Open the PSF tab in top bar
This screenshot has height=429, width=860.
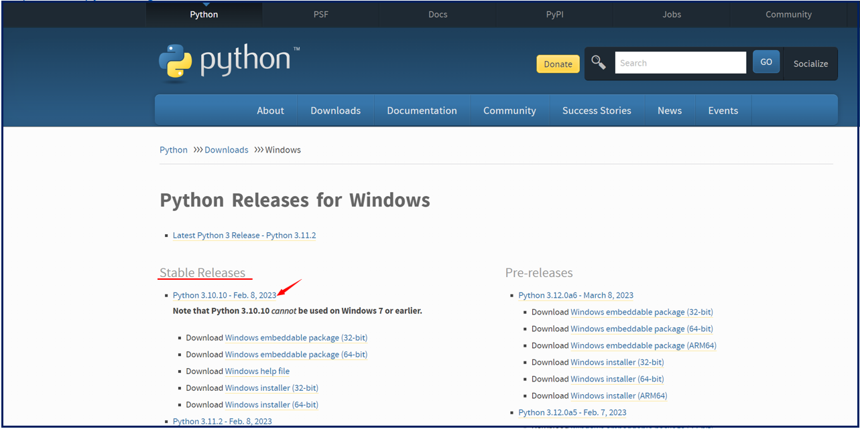[x=321, y=14]
